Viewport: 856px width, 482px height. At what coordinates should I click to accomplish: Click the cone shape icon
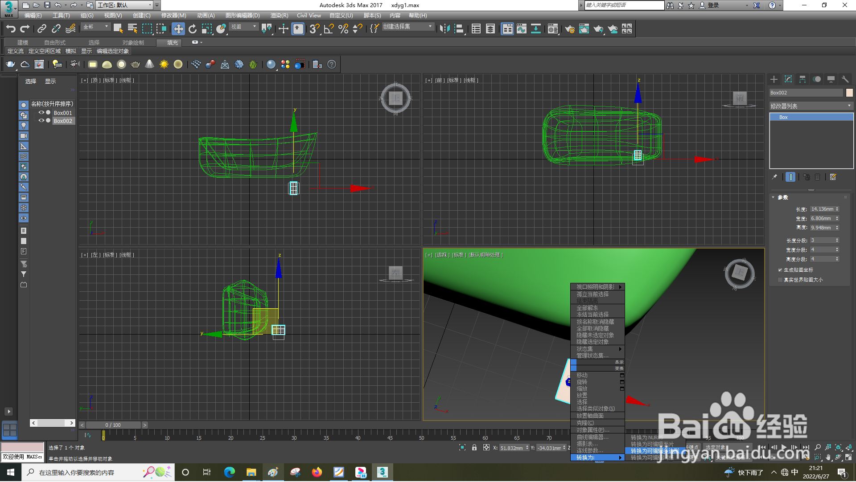pyautogui.click(x=150, y=65)
